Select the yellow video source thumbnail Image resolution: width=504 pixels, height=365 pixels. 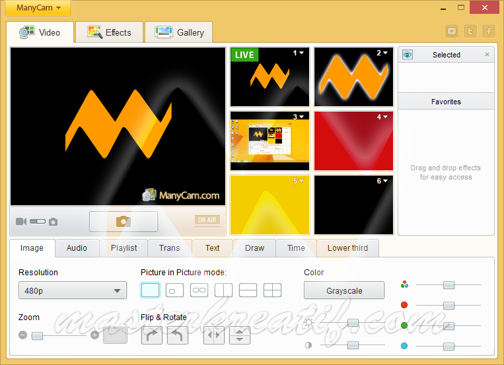point(270,205)
